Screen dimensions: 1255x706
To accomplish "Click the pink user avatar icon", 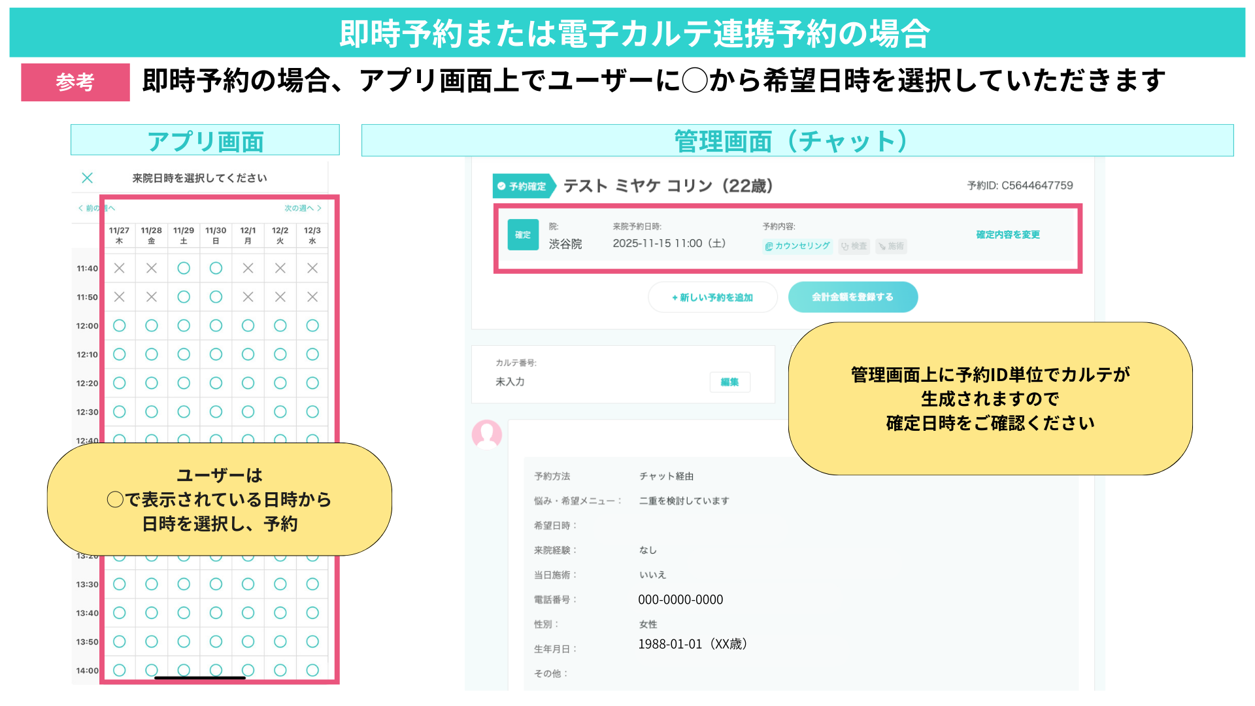I will click(x=487, y=434).
